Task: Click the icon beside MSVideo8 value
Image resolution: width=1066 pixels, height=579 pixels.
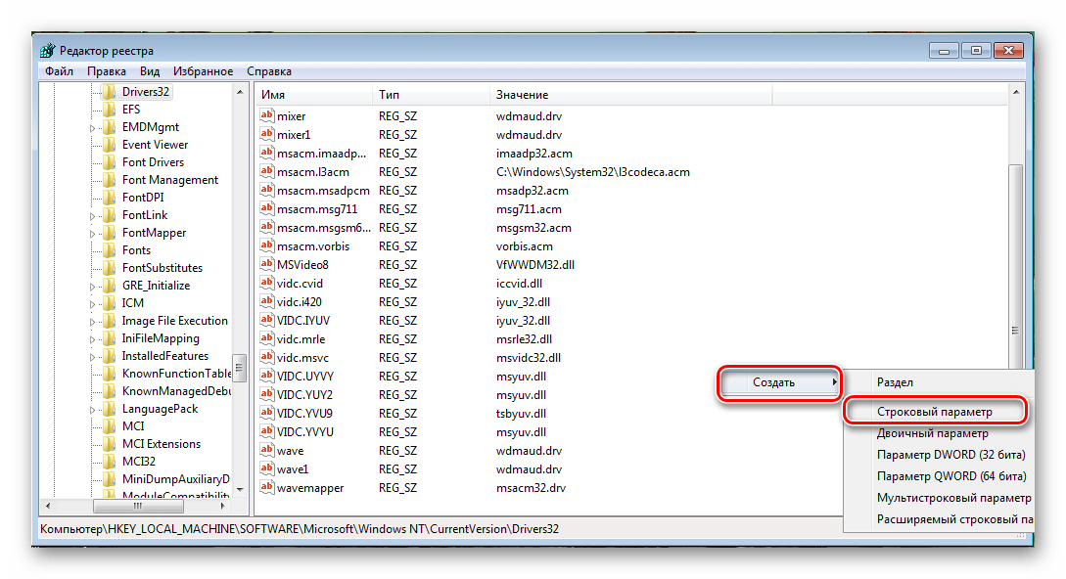Action: point(267,264)
